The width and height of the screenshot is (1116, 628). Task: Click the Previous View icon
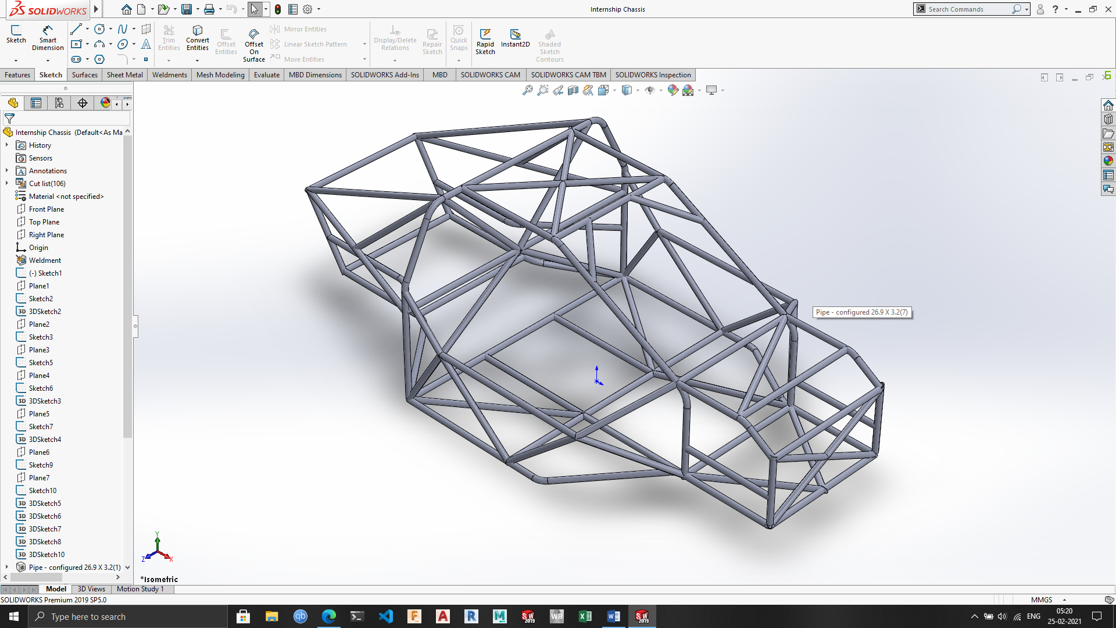coord(558,90)
